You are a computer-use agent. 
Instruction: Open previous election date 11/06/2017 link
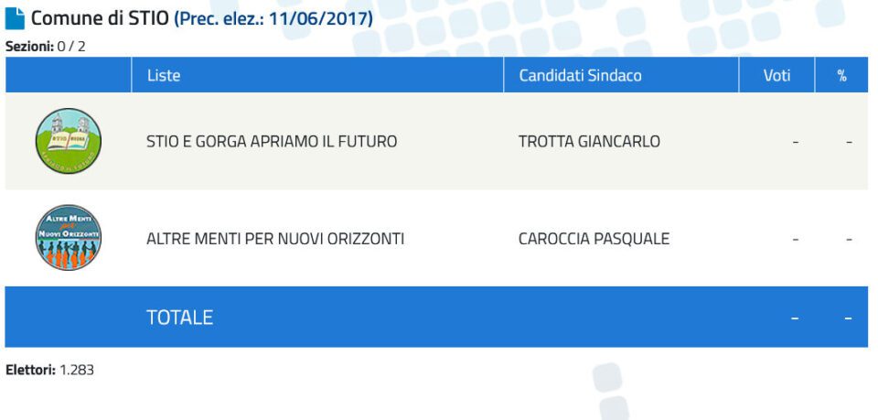pyautogui.click(x=273, y=18)
